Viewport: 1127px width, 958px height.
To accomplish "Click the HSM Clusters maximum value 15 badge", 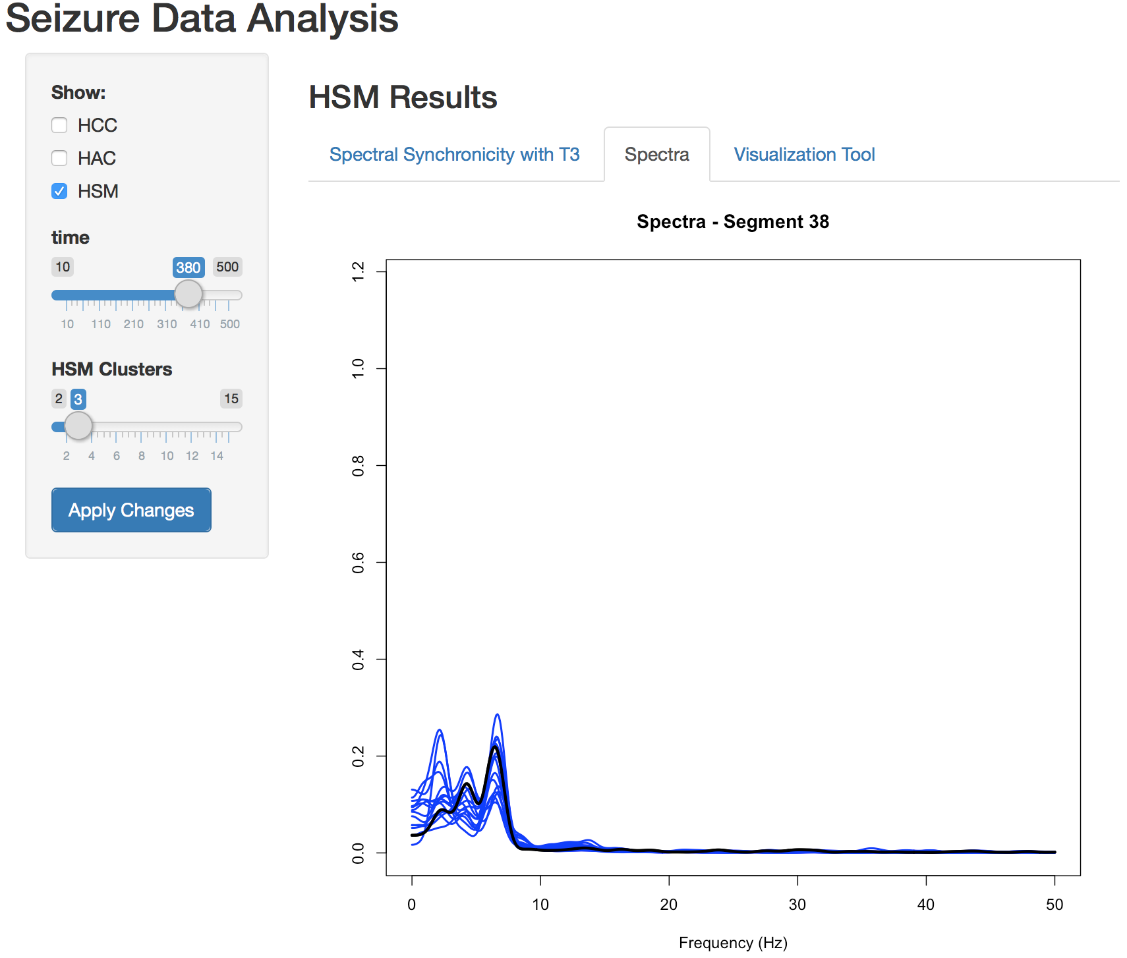I will point(231,399).
